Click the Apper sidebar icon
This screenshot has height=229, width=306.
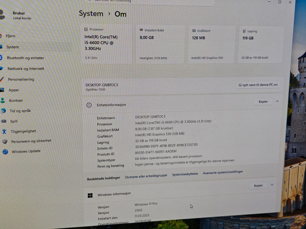click(2, 90)
